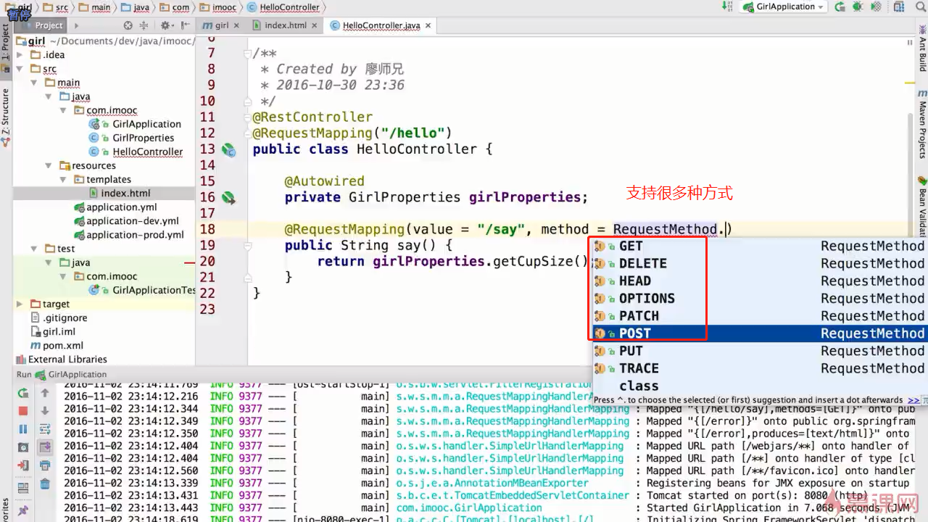
Task: Pause output in Run panel
Action: [x=23, y=429]
